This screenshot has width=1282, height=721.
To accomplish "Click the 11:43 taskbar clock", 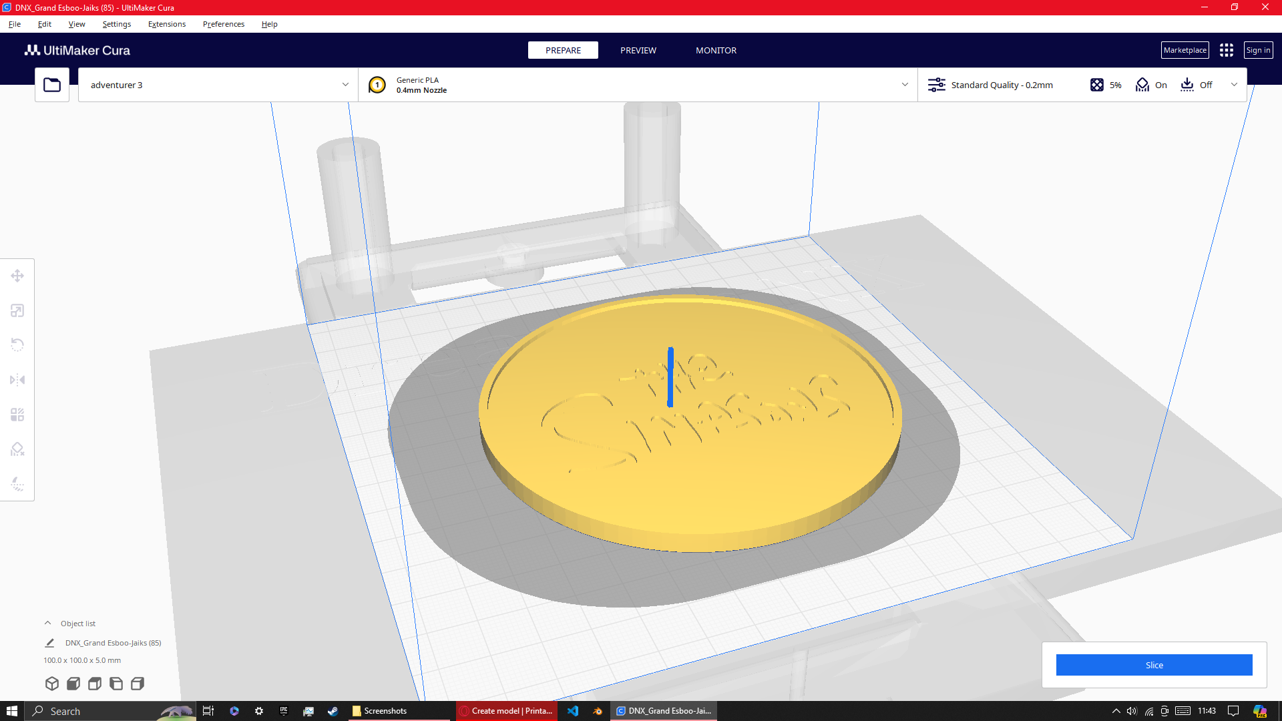I will click(1207, 711).
